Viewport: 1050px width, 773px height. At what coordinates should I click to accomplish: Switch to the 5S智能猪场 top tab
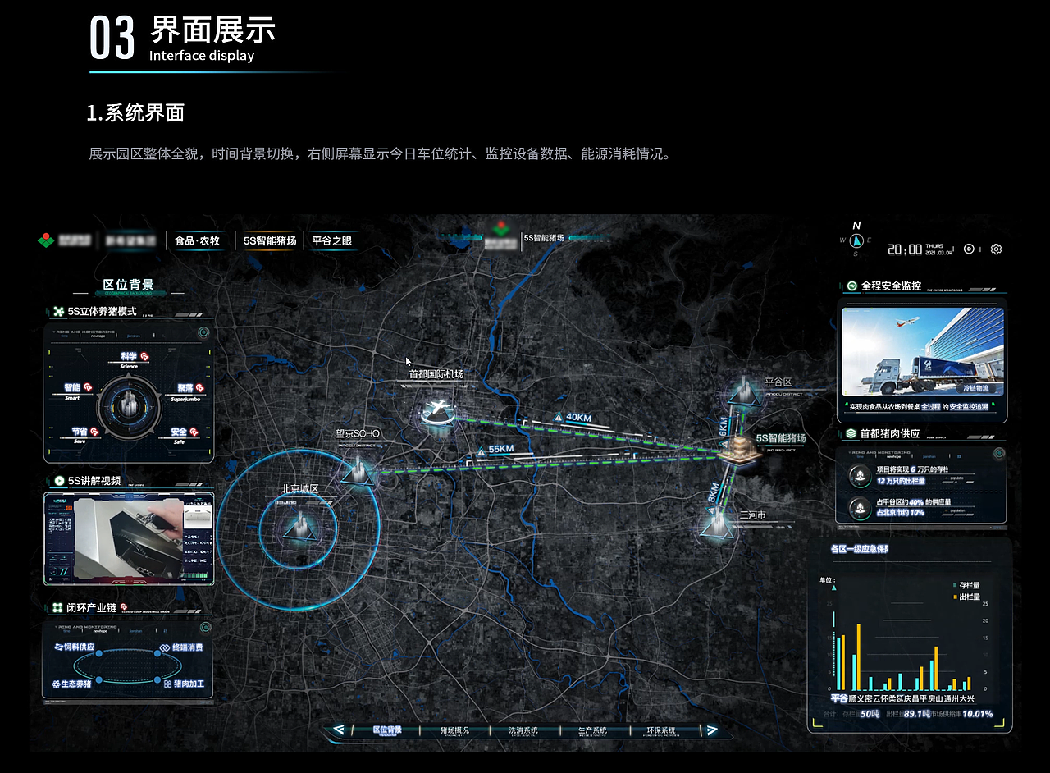pos(270,241)
